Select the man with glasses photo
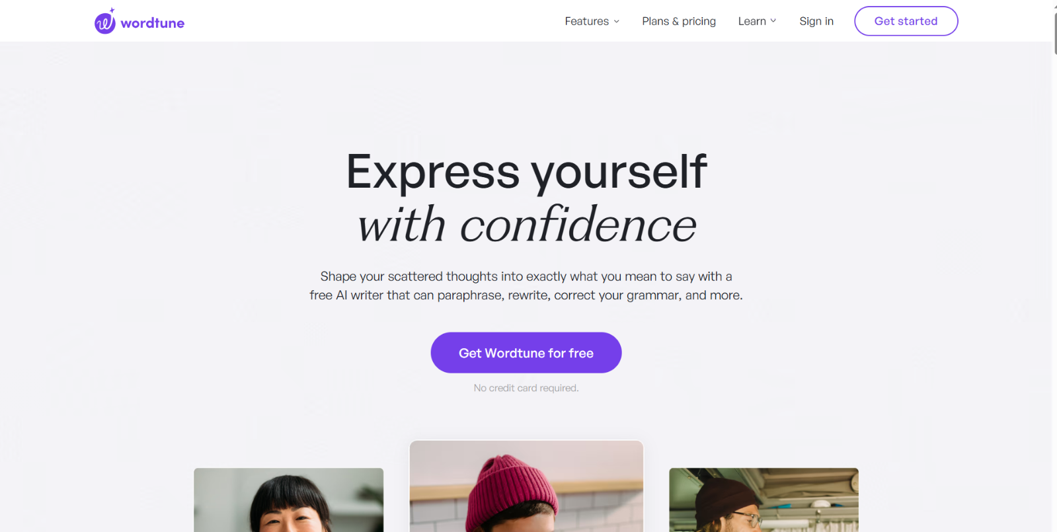 [x=763, y=500]
